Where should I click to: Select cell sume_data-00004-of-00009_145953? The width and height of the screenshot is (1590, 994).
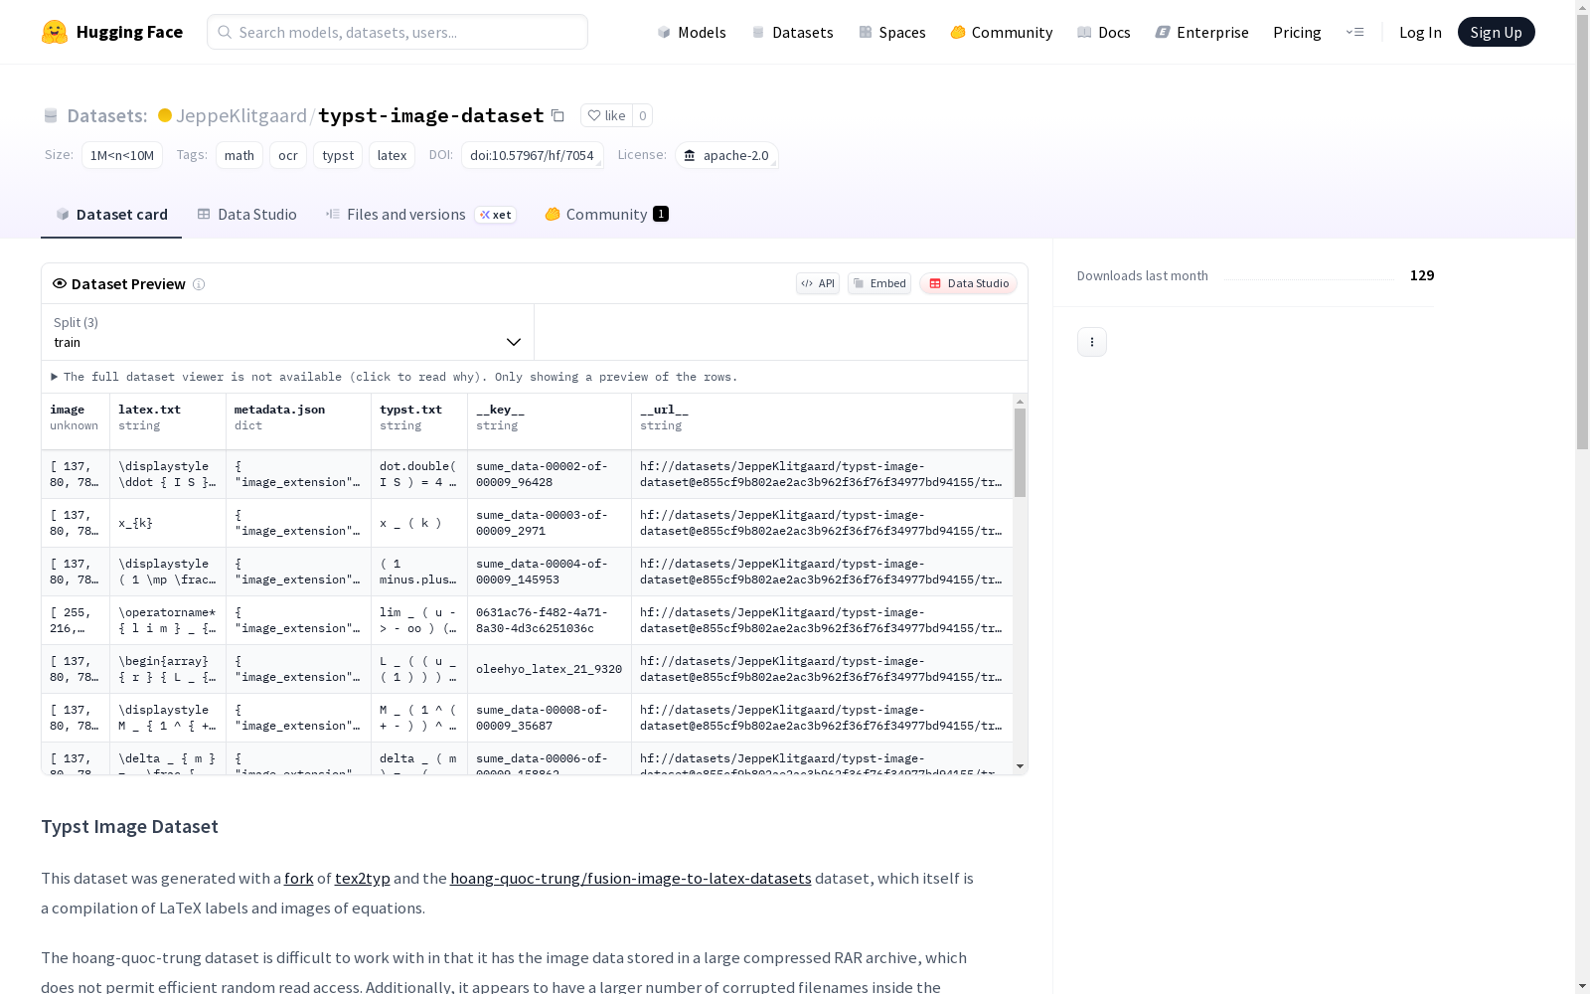pos(550,572)
